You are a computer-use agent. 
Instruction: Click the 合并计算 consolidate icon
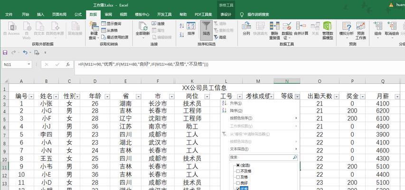tap(301, 26)
